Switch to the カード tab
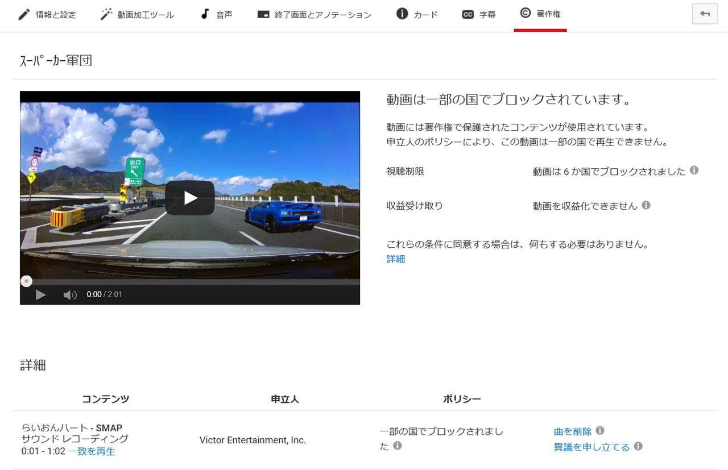The height and width of the screenshot is (470, 728). click(x=417, y=15)
